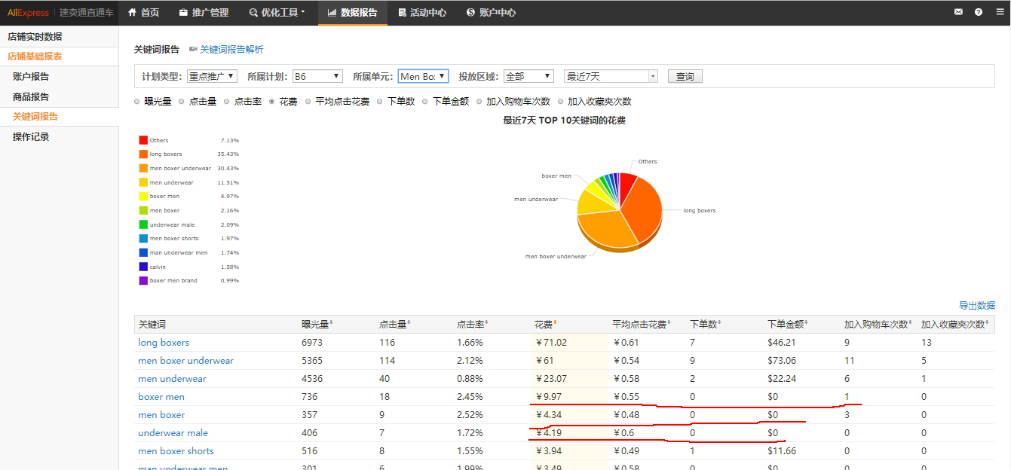Open the help question mark icon
The image size is (1011, 470).
[979, 12]
